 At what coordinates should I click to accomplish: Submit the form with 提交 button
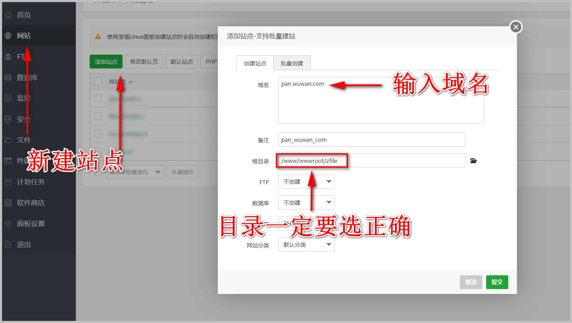click(x=497, y=282)
